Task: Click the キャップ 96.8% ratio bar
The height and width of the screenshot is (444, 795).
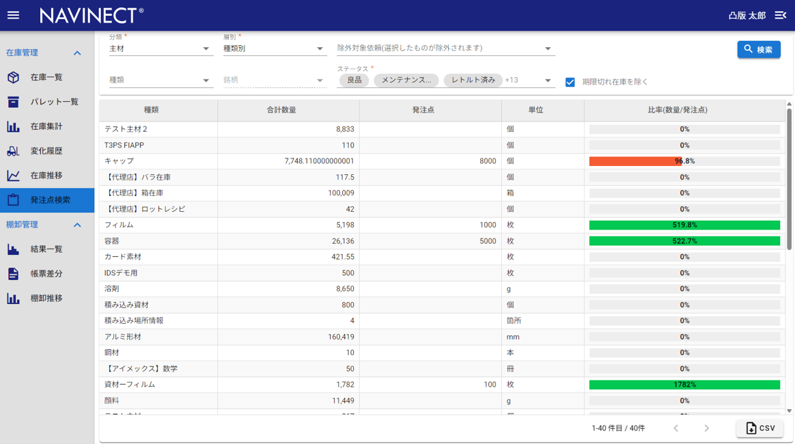Action: click(x=684, y=161)
